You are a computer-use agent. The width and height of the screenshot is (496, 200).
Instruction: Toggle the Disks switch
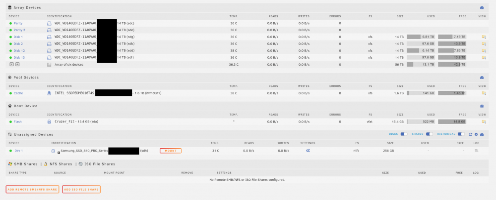tap(404, 134)
